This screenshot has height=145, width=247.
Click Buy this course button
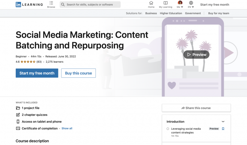click(x=78, y=73)
